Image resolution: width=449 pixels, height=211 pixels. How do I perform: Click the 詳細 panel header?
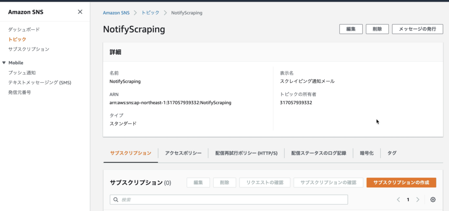115,52
